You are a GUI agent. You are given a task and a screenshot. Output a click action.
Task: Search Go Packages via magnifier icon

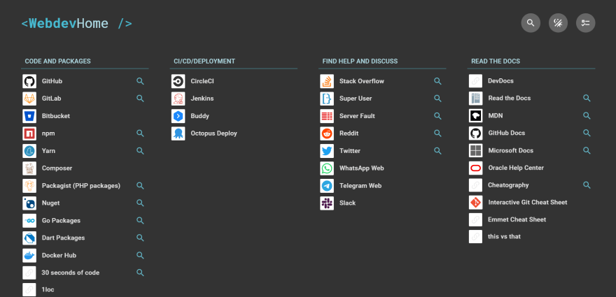pos(140,221)
